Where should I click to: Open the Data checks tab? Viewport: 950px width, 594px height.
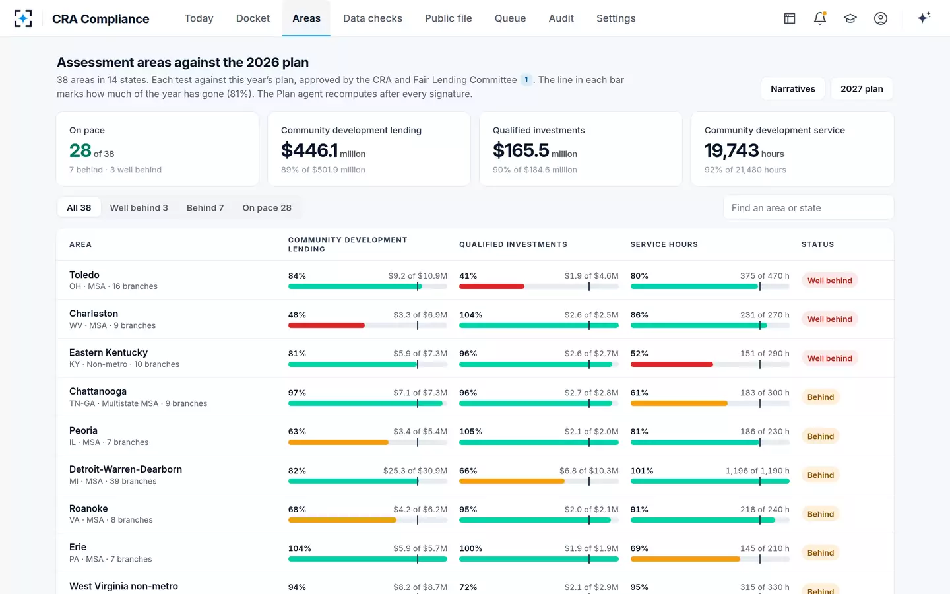(x=373, y=18)
